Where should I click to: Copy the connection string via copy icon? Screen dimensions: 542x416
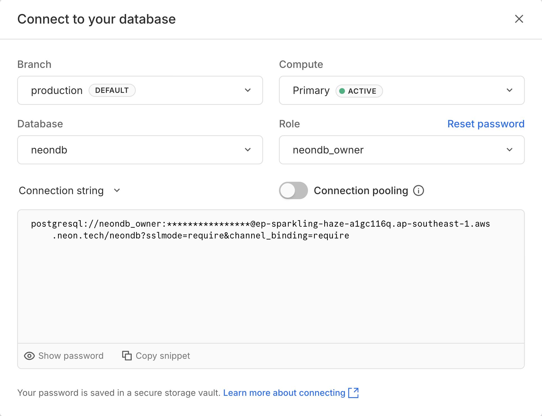(127, 356)
